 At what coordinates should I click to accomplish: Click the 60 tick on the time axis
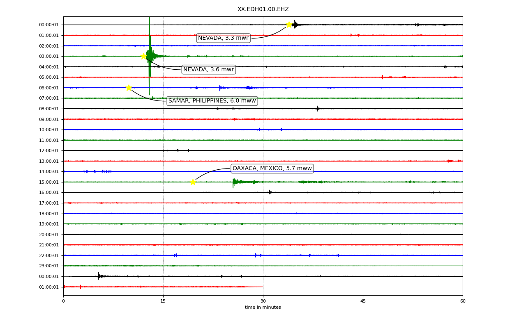click(x=463, y=301)
